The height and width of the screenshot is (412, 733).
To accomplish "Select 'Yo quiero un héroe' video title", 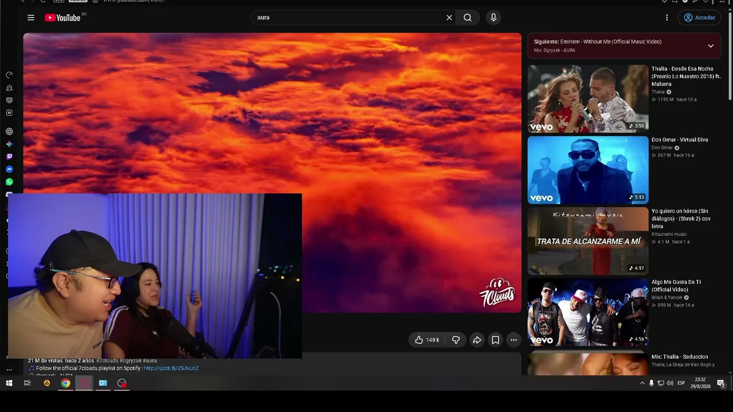I will point(681,219).
